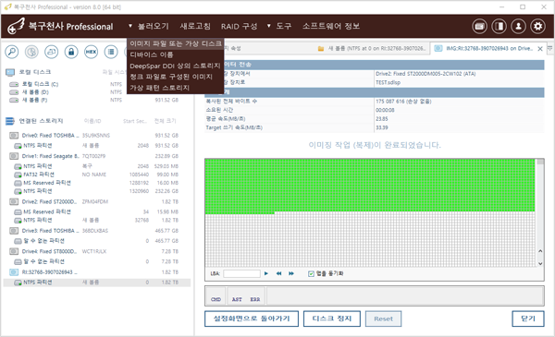Click the sector map scrollbar down arrow
The height and width of the screenshot is (337, 555).
540,263
